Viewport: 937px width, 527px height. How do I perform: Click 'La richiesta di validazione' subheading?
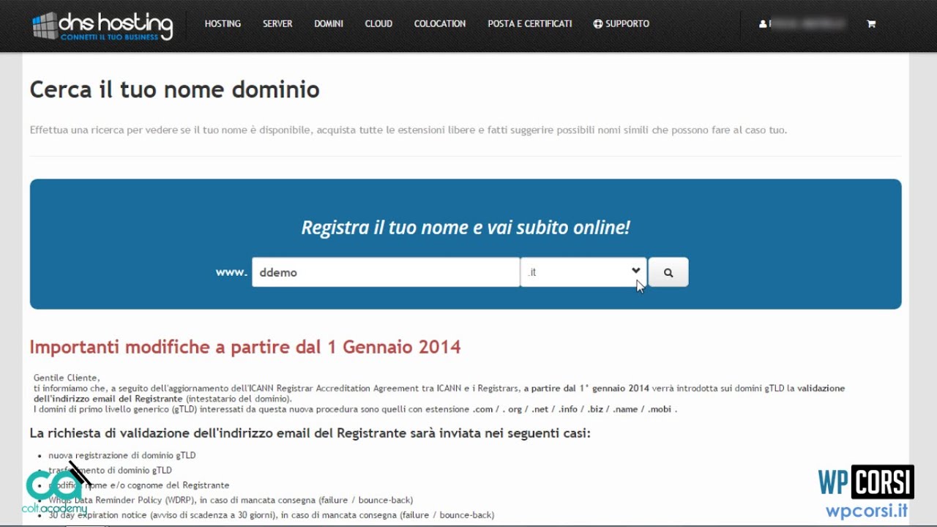pyautogui.click(x=310, y=433)
